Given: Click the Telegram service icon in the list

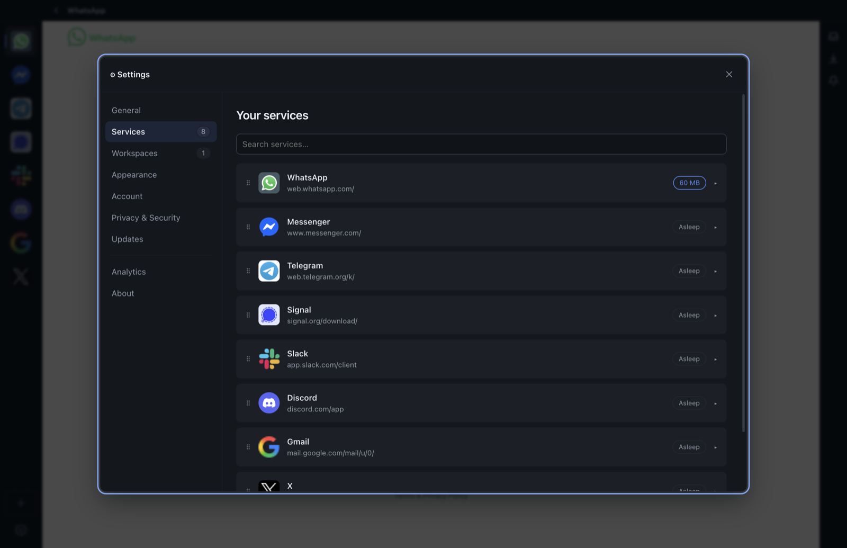Looking at the screenshot, I should tap(269, 271).
